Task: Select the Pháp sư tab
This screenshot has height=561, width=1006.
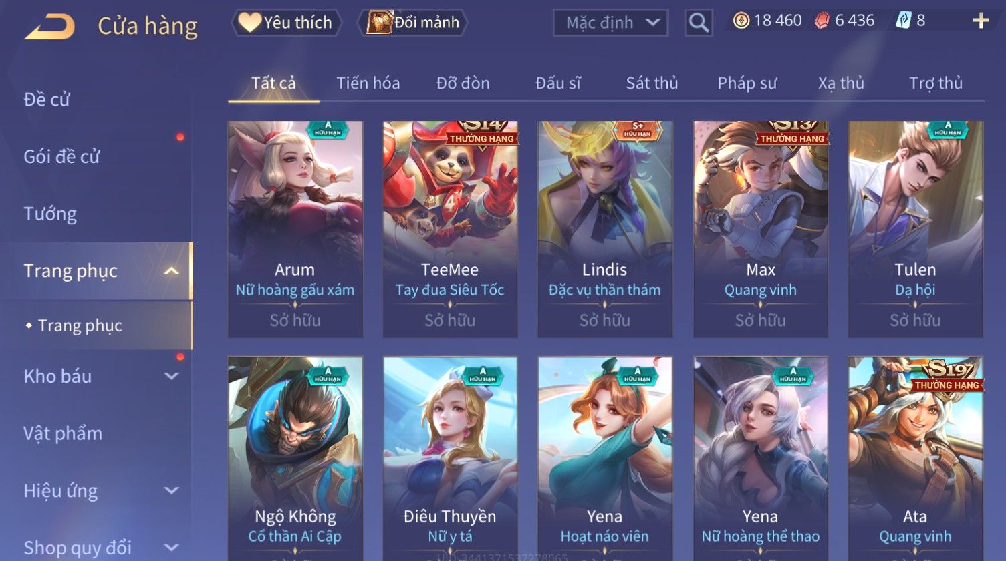Action: [x=747, y=83]
